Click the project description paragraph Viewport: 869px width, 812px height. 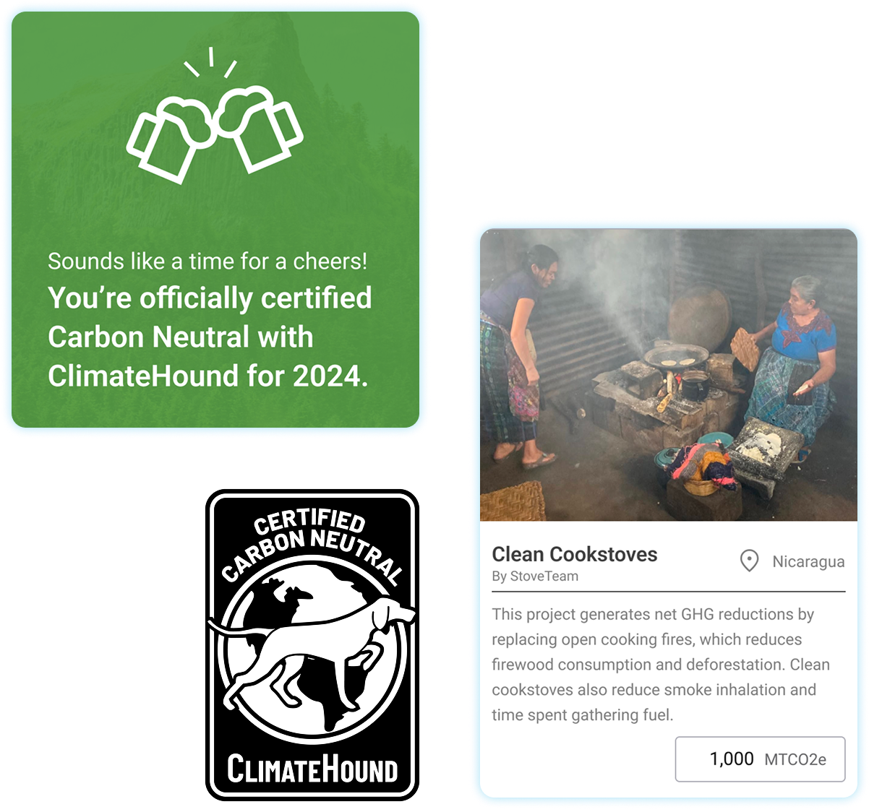coord(661,665)
